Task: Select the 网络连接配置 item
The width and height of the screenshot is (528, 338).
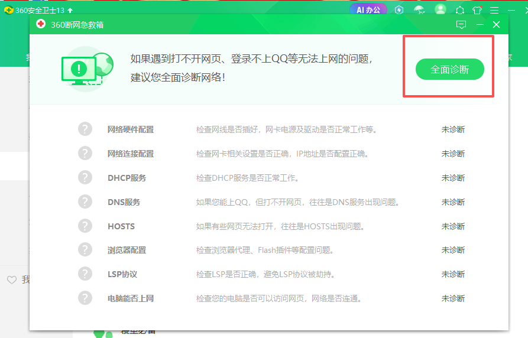Action: pyautogui.click(x=131, y=154)
